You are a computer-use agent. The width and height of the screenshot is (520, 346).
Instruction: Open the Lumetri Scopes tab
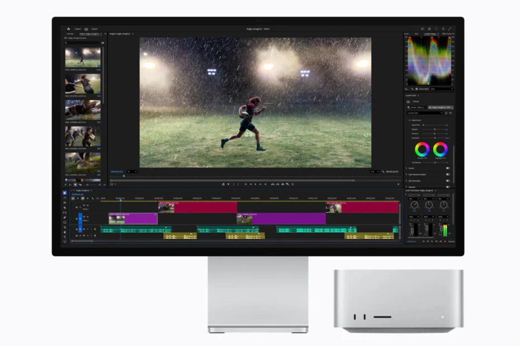tap(430, 34)
